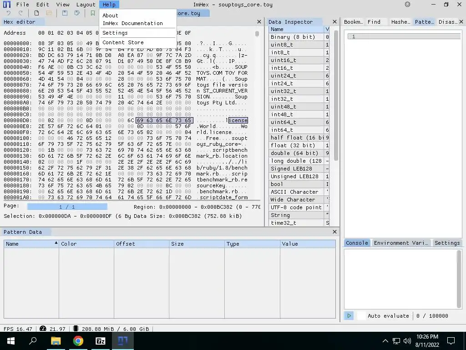
Task: Open a file using the folder toolbar icon
Action: coord(49,13)
